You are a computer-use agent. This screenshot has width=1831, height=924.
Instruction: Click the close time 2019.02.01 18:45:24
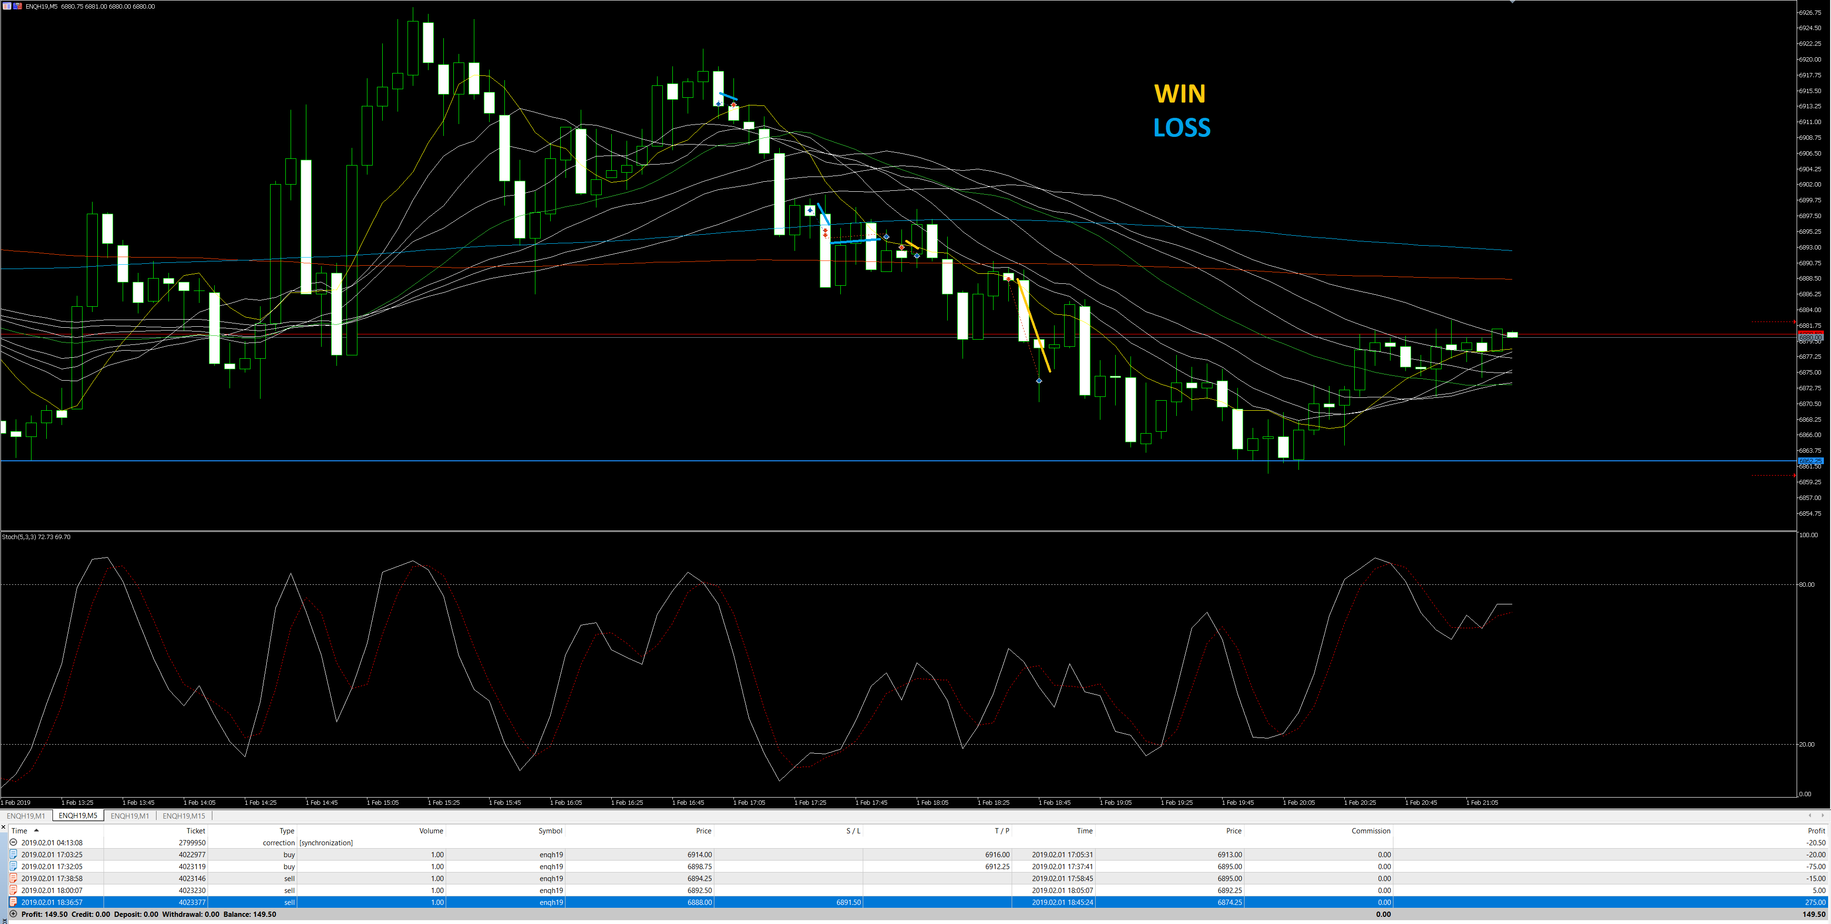pos(1063,902)
